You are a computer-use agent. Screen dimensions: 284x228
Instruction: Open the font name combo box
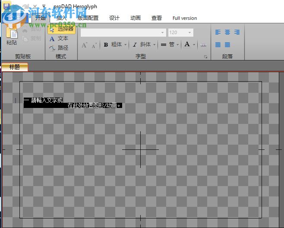(123, 33)
